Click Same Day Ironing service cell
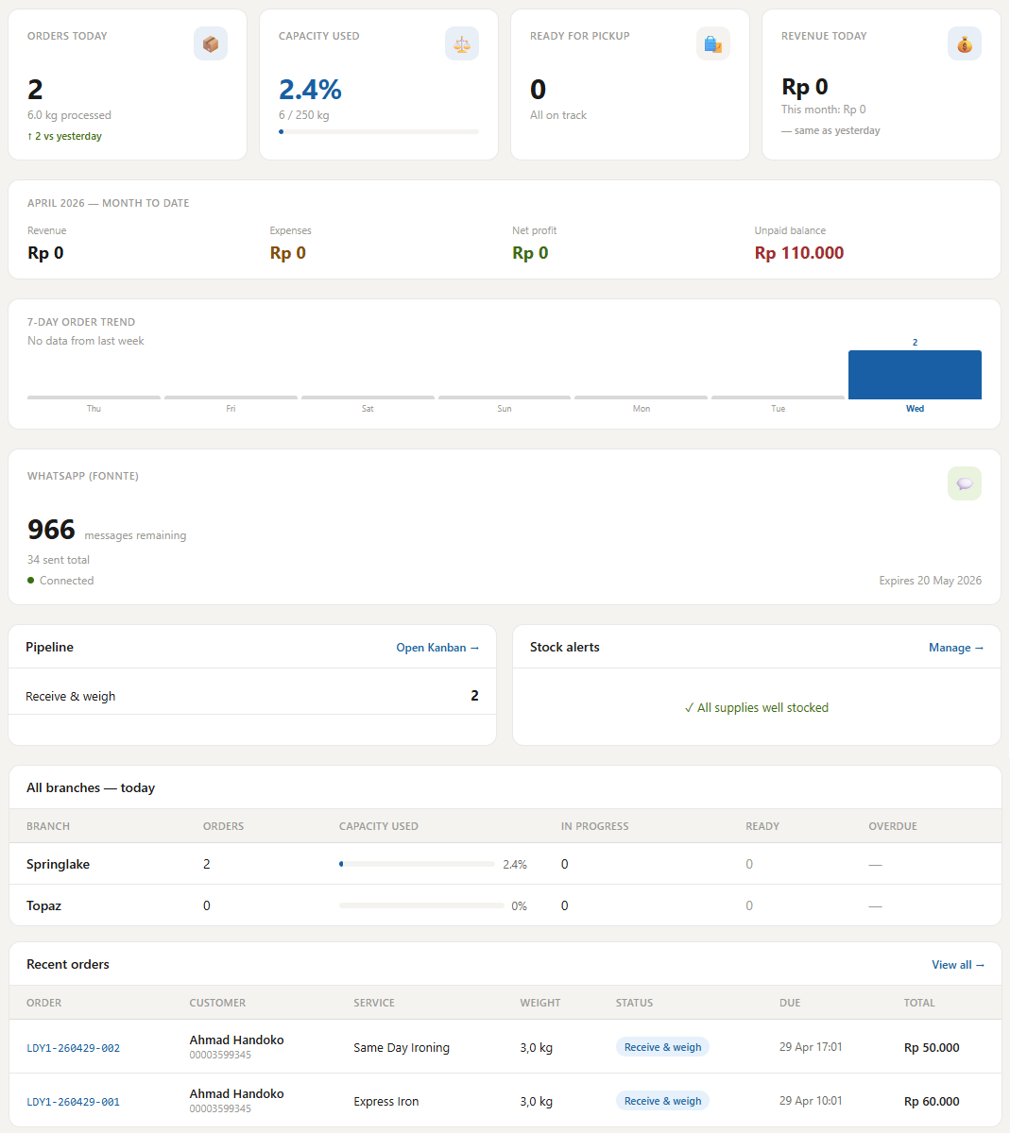Screen dimensions: 1010x1133 402,1048
